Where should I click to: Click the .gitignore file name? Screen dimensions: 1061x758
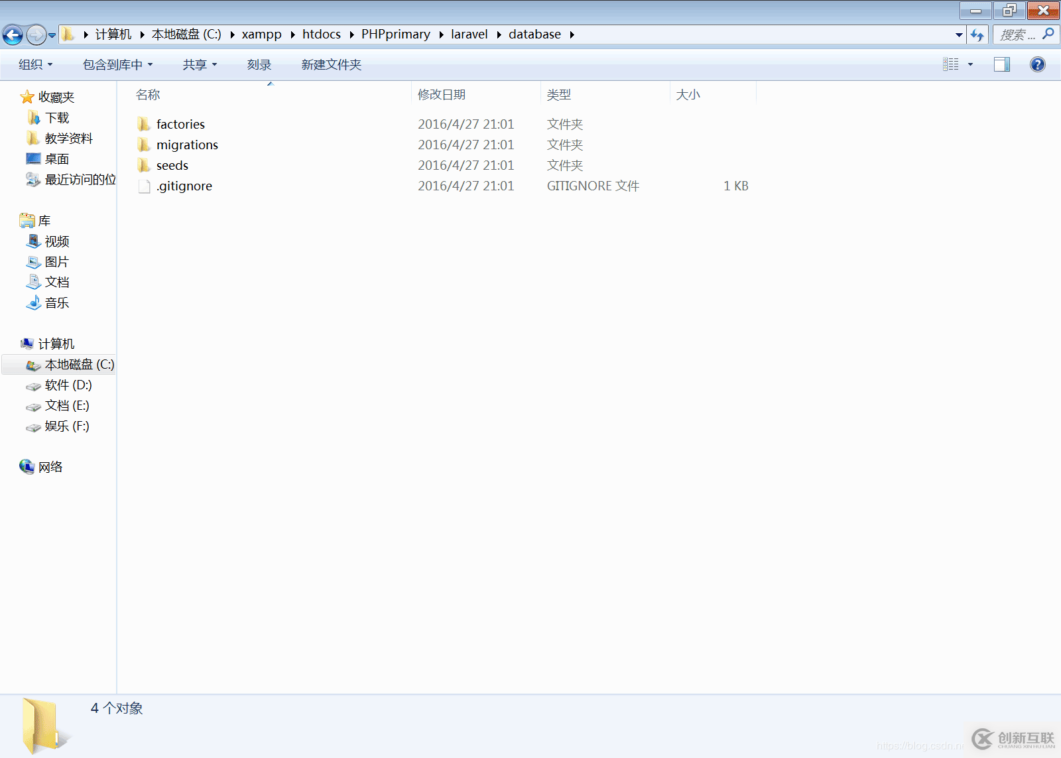pos(184,186)
